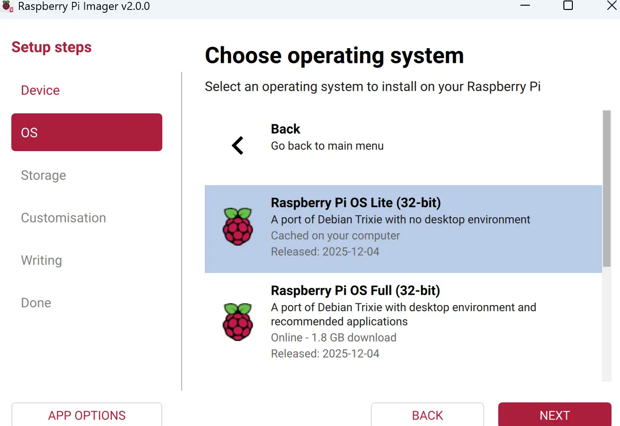This screenshot has width=620, height=426.
Task: Select Raspberry Pi OS Lite (32-bit) entry
Action: pyautogui.click(x=403, y=229)
